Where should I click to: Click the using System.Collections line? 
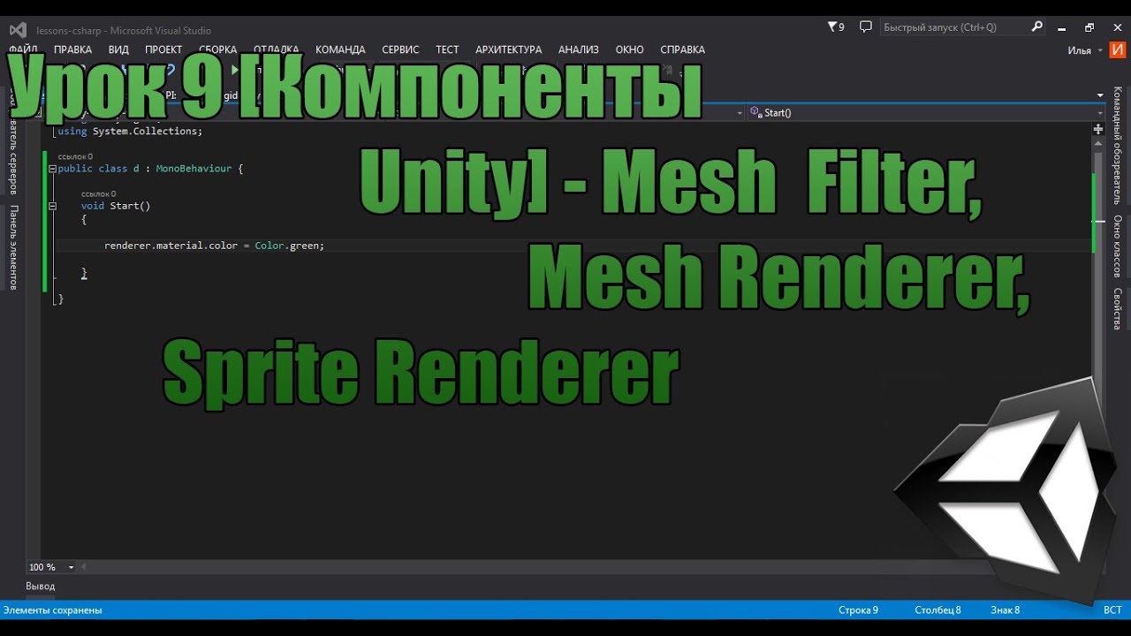130,132
